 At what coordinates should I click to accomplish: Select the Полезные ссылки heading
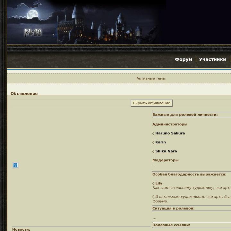(x=171, y=225)
